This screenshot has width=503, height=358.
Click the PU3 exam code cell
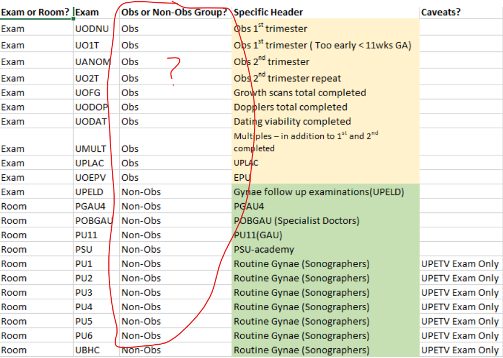96,292
